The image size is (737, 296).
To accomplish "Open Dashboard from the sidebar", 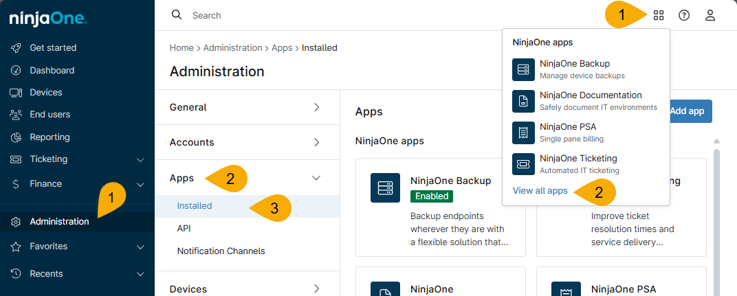I will (52, 70).
